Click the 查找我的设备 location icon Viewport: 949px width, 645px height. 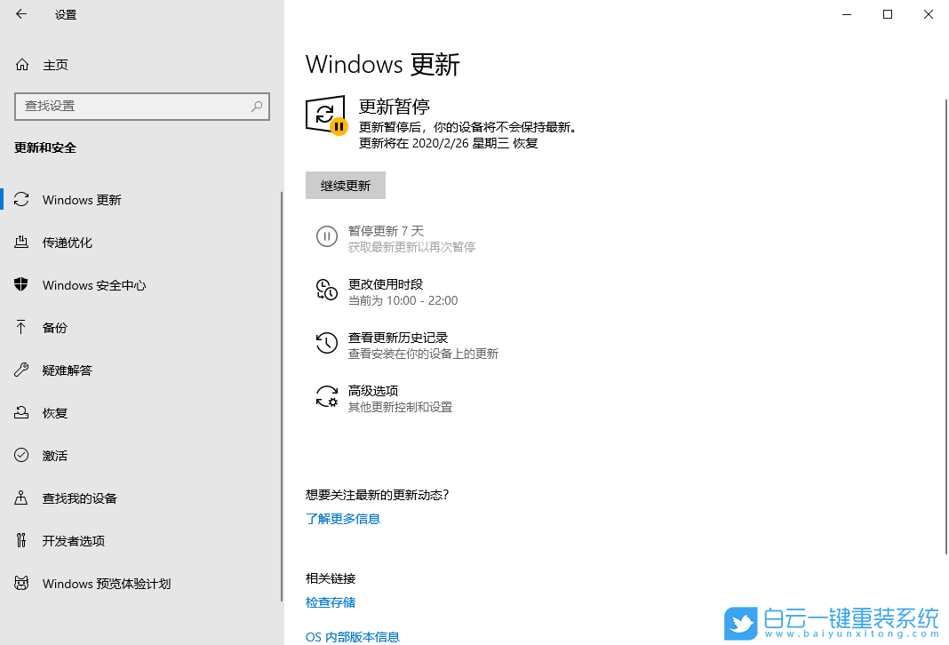[x=20, y=498]
